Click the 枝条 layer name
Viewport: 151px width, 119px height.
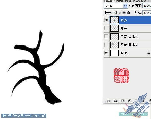coord(123,20)
